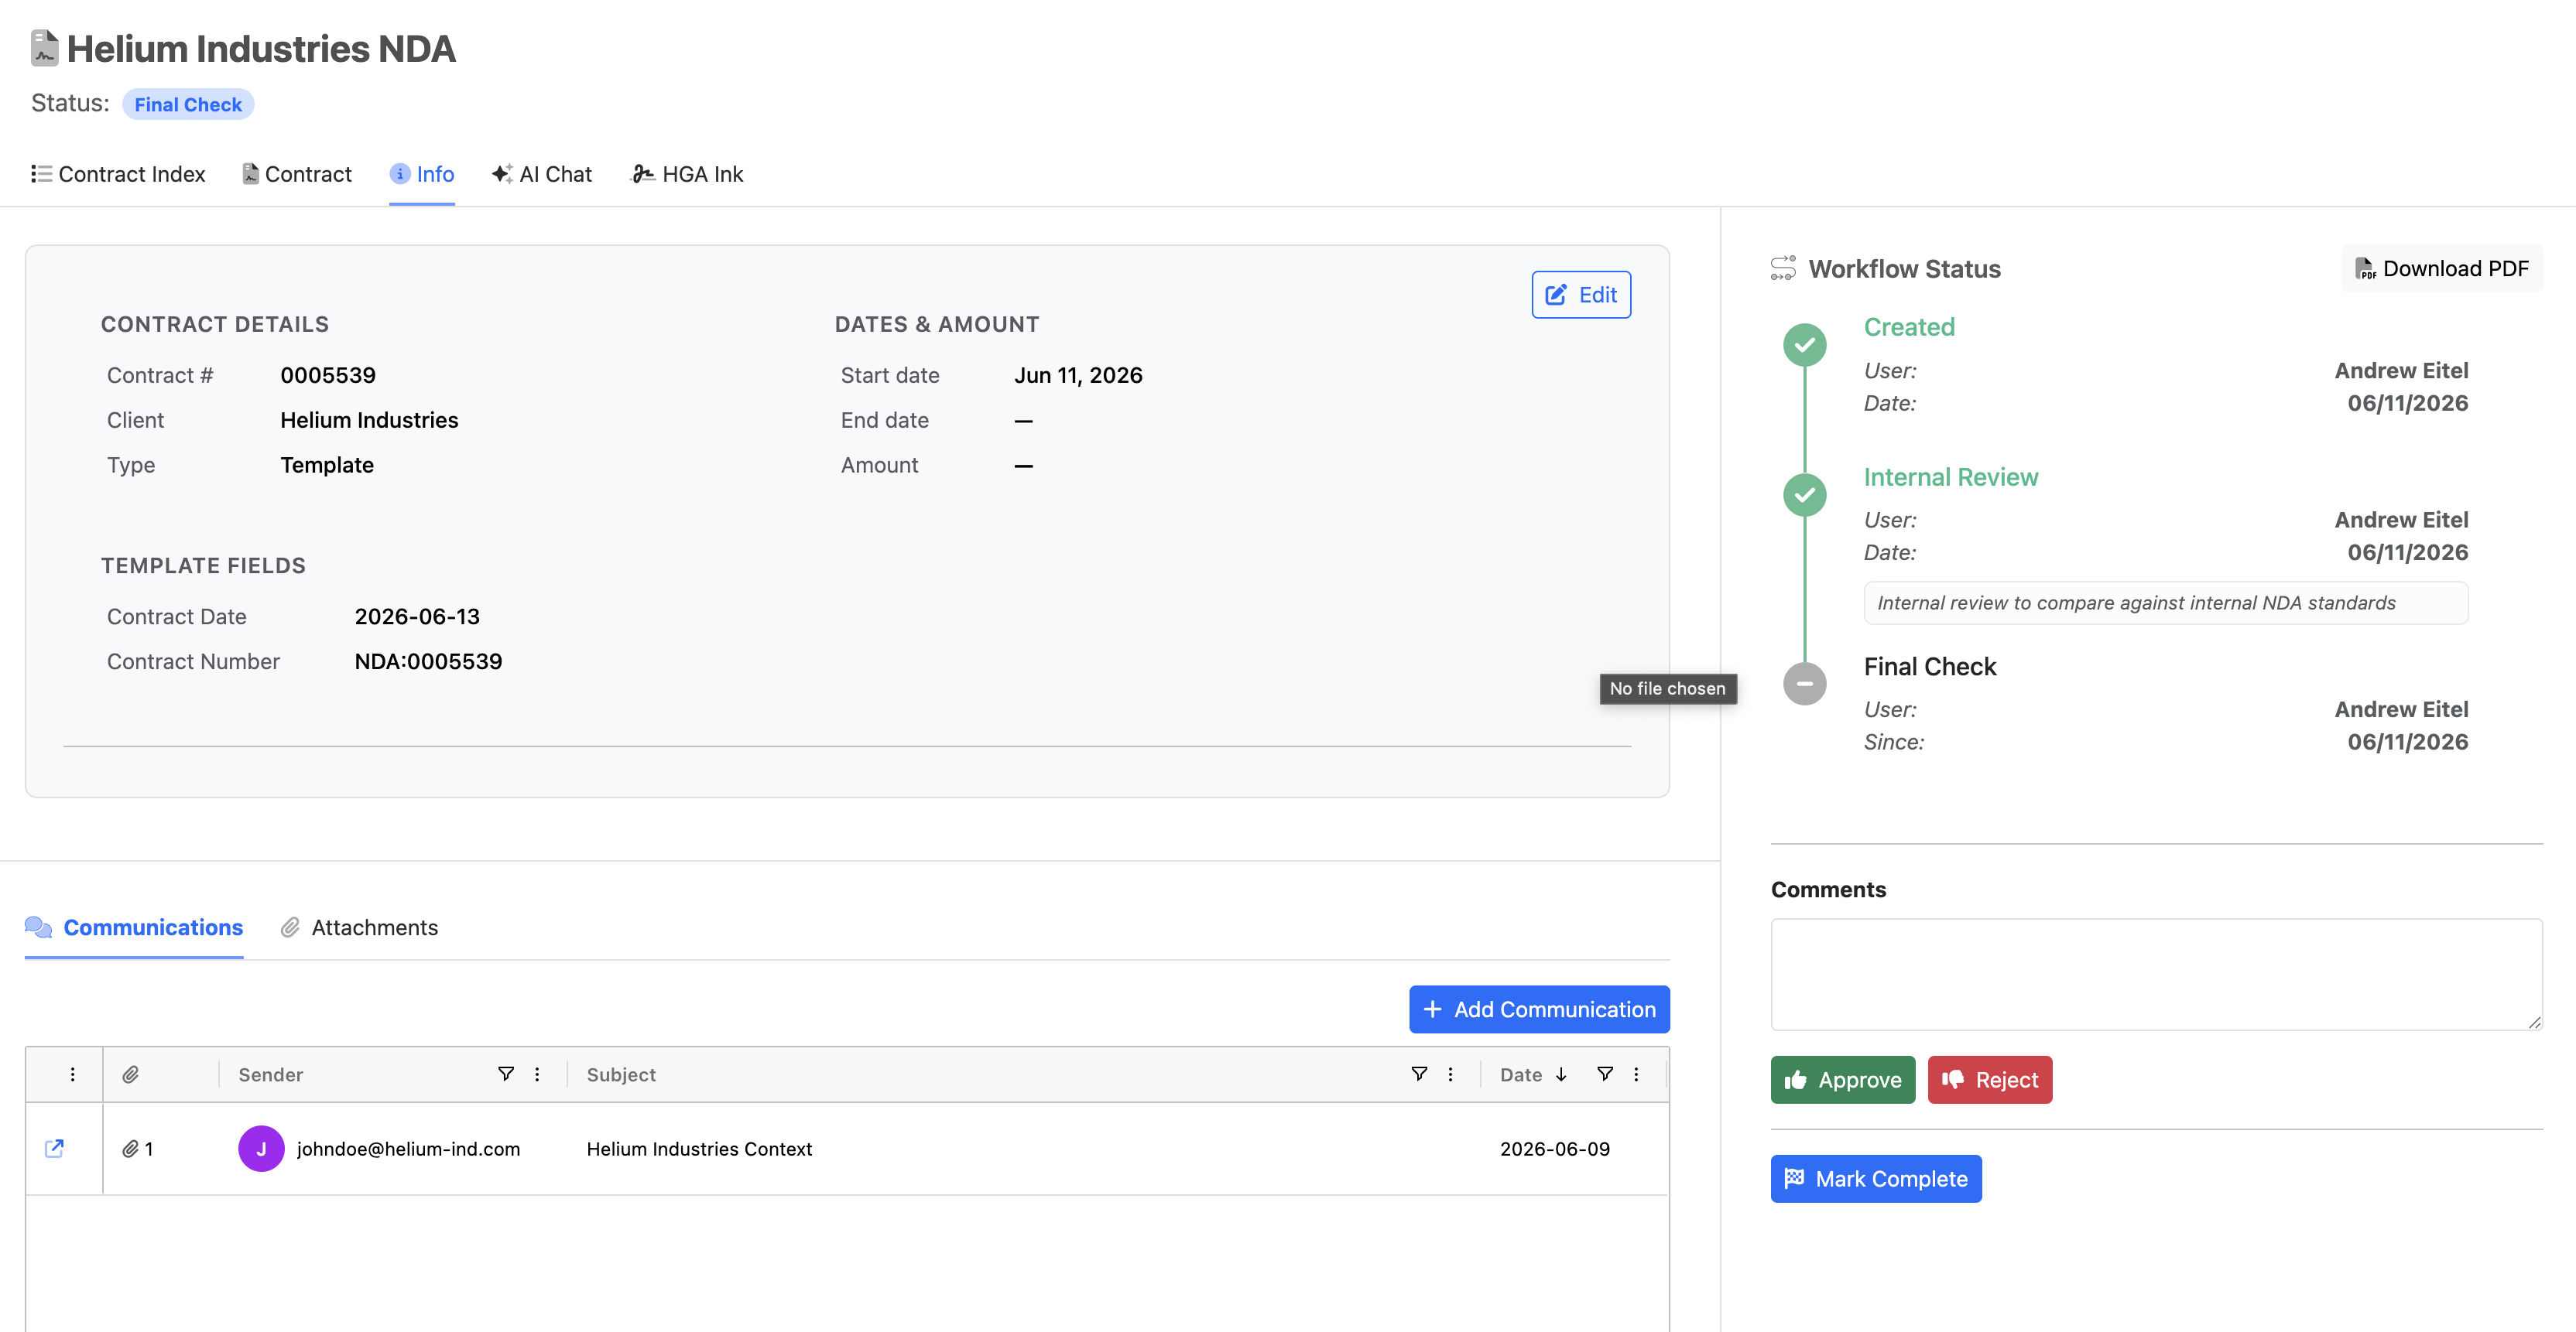Click the NDA:0005539 contract number field

pos(428,661)
